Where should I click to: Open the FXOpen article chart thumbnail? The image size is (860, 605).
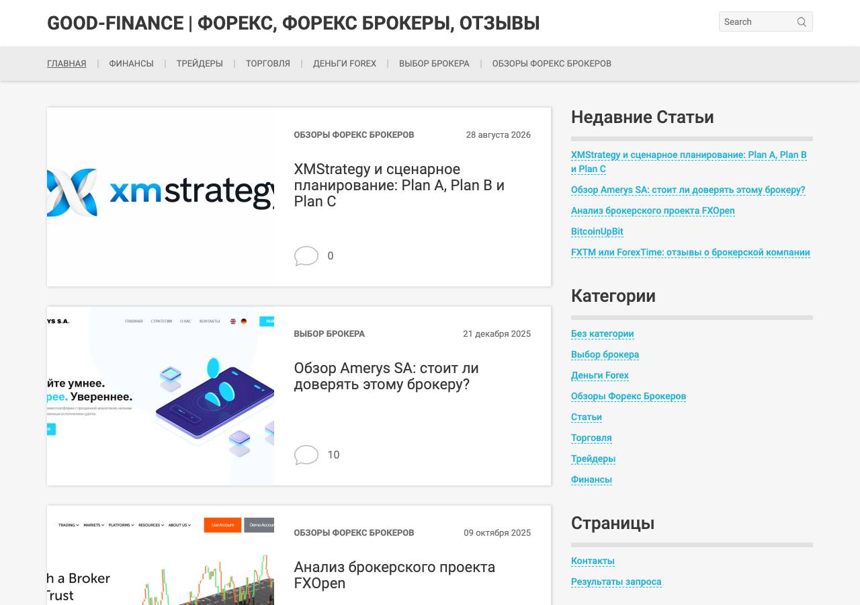pyautogui.click(x=161, y=555)
